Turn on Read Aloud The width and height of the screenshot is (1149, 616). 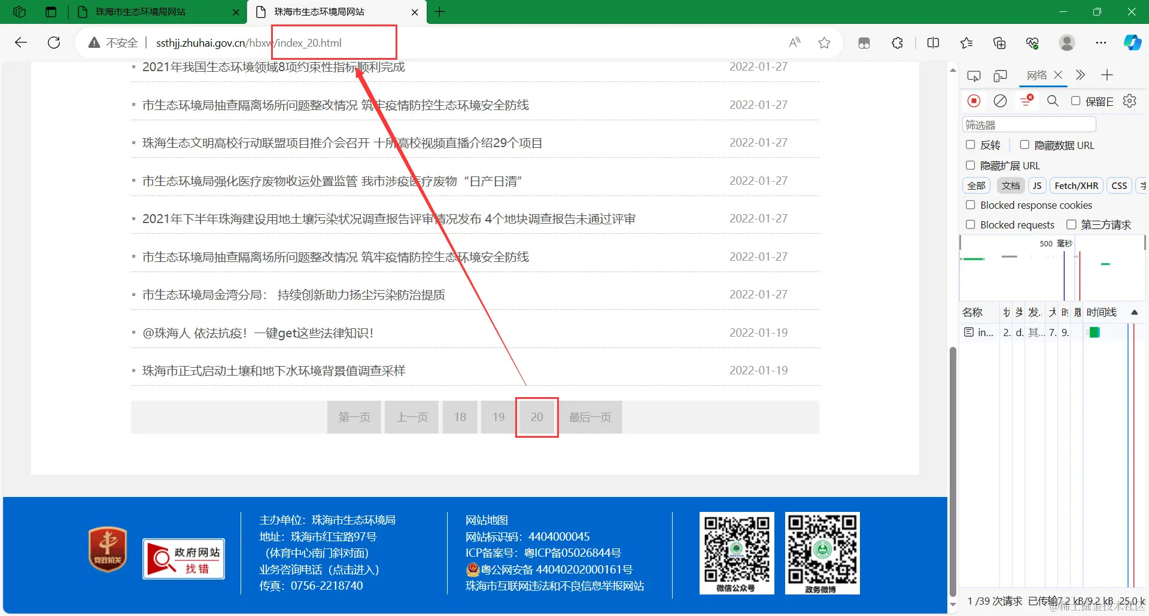(x=795, y=42)
